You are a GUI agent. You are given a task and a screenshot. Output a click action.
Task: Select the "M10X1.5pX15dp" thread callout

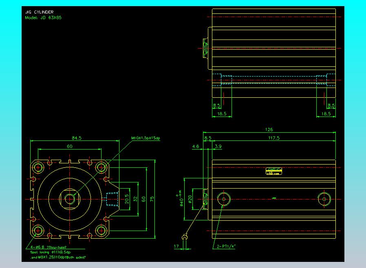[146, 138]
